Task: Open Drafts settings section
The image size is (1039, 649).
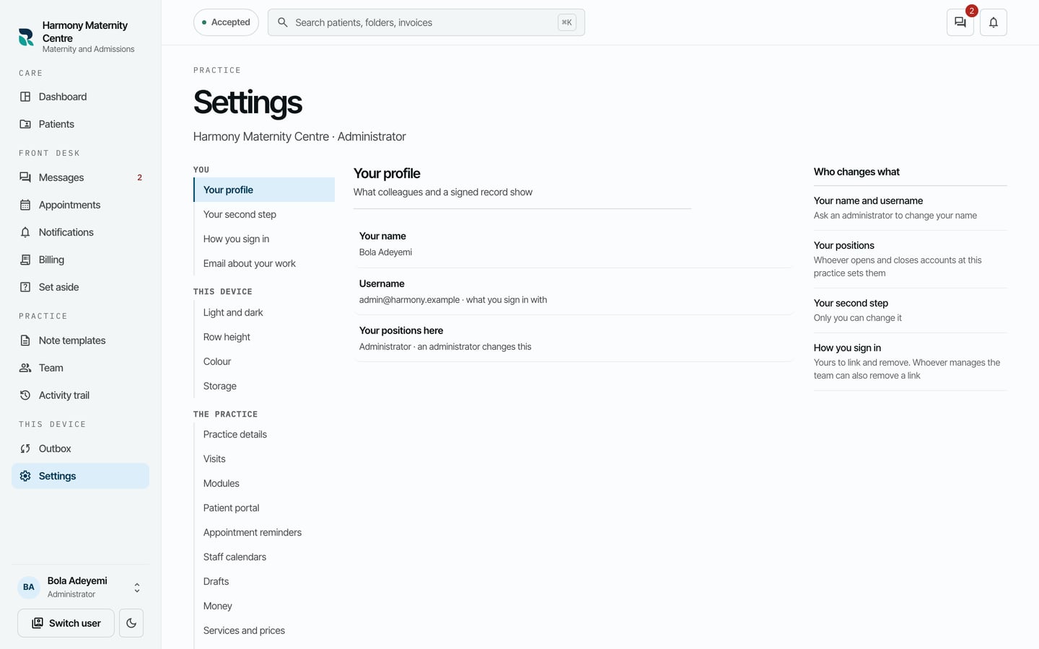Action: tap(264, 581)
